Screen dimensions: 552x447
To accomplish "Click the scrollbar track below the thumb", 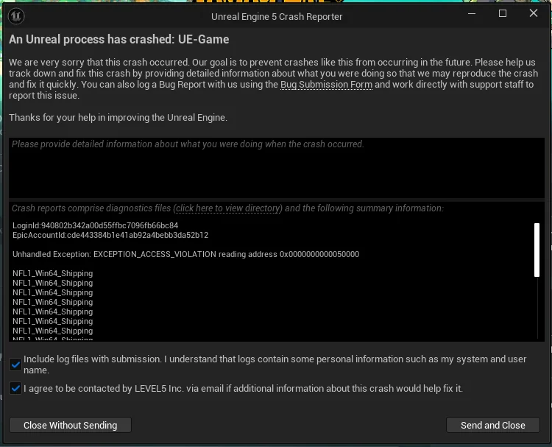I will (x=537, y=309).
